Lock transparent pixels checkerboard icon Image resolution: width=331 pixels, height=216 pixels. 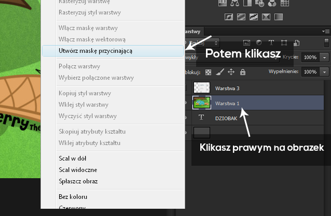pos(208,73)
